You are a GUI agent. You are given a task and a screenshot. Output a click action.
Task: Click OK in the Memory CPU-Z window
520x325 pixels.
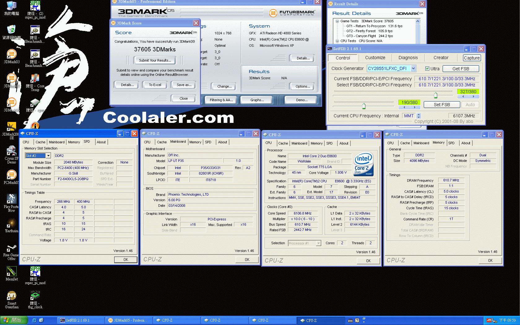click(490, 261)
